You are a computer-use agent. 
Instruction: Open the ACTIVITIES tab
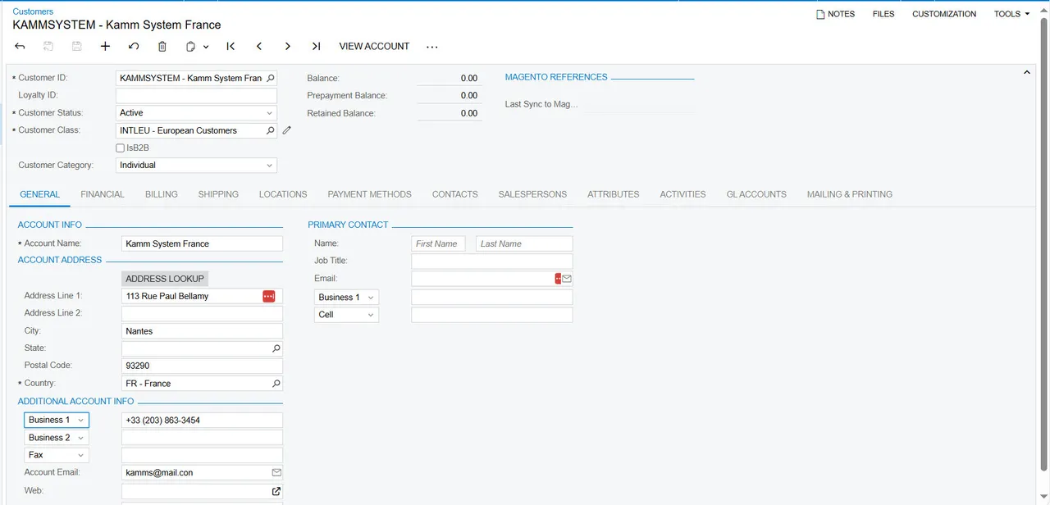tap(683, 194)
